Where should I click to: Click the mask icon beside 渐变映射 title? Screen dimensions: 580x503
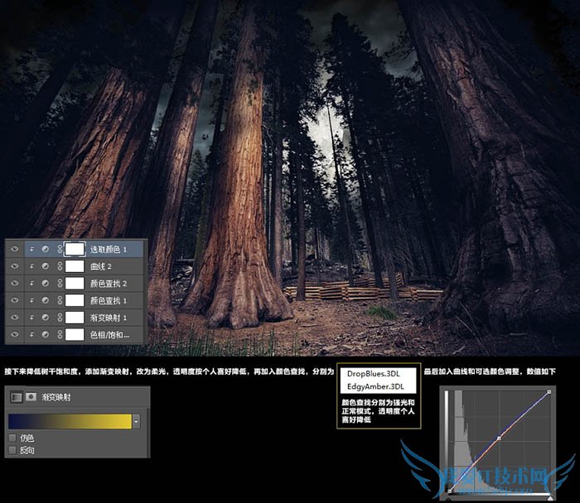coord(31,396)
